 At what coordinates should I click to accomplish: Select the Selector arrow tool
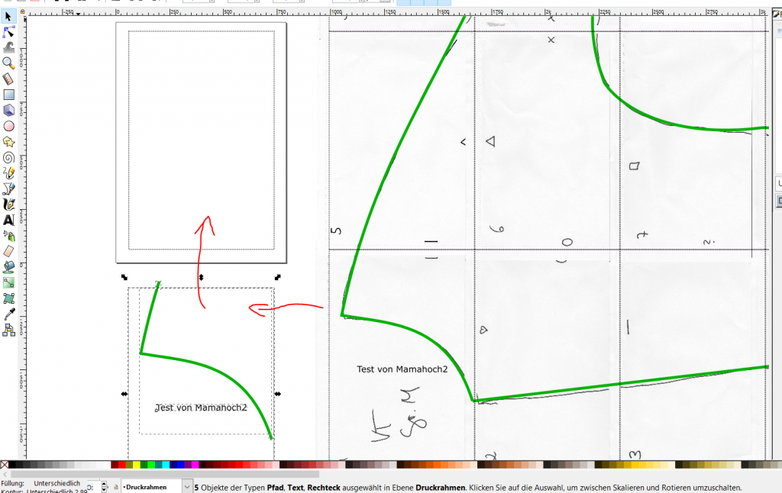click(9, 17)
